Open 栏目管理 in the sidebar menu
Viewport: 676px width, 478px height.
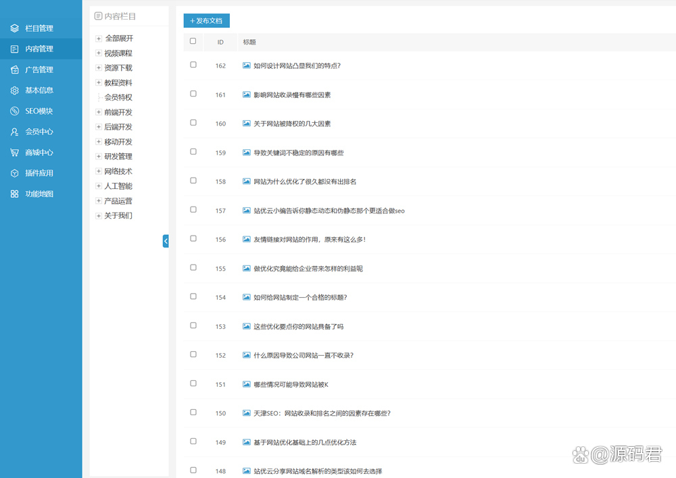41,28
